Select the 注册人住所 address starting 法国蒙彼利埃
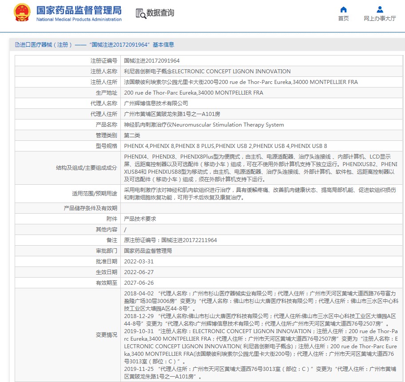 pyautogui.click(x=241, y=82)
